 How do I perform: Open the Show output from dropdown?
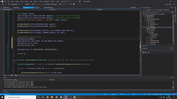click(27, 80)
